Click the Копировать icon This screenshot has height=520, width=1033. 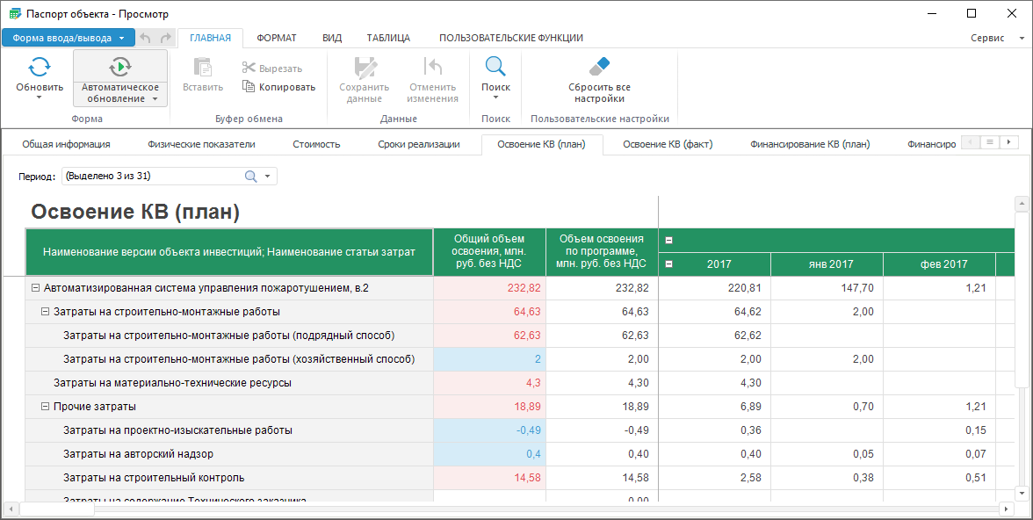point(249,87)
